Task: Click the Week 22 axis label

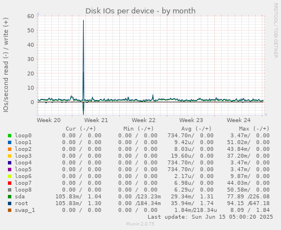Action: [144, 120]
